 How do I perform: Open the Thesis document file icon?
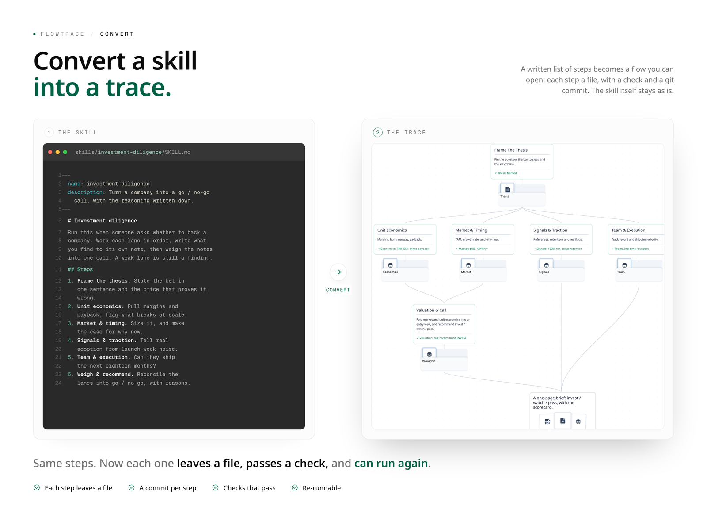point(507,189)
